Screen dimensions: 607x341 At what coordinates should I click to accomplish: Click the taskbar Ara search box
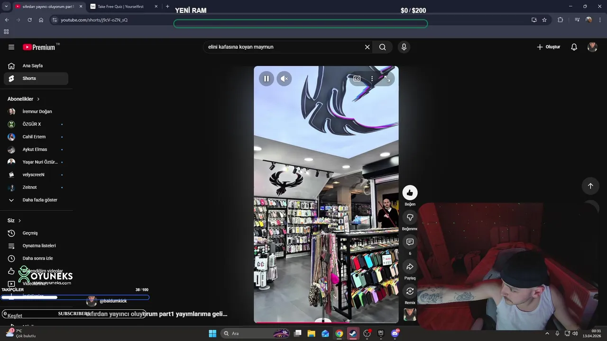(x=256, y=333)
